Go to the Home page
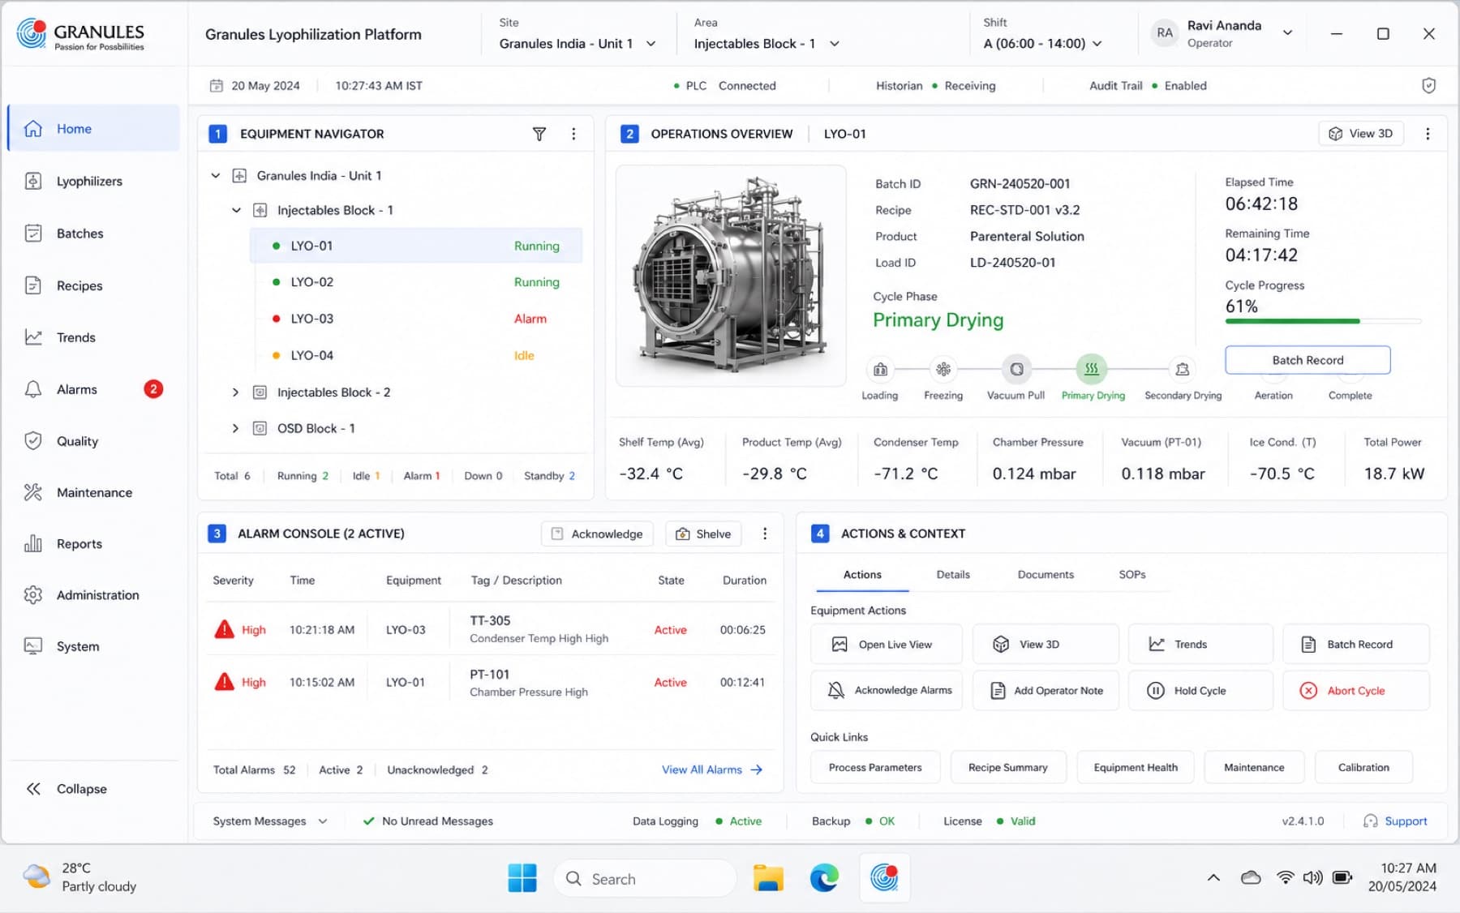The image size is (1460, 913). [x=92, y=128]
